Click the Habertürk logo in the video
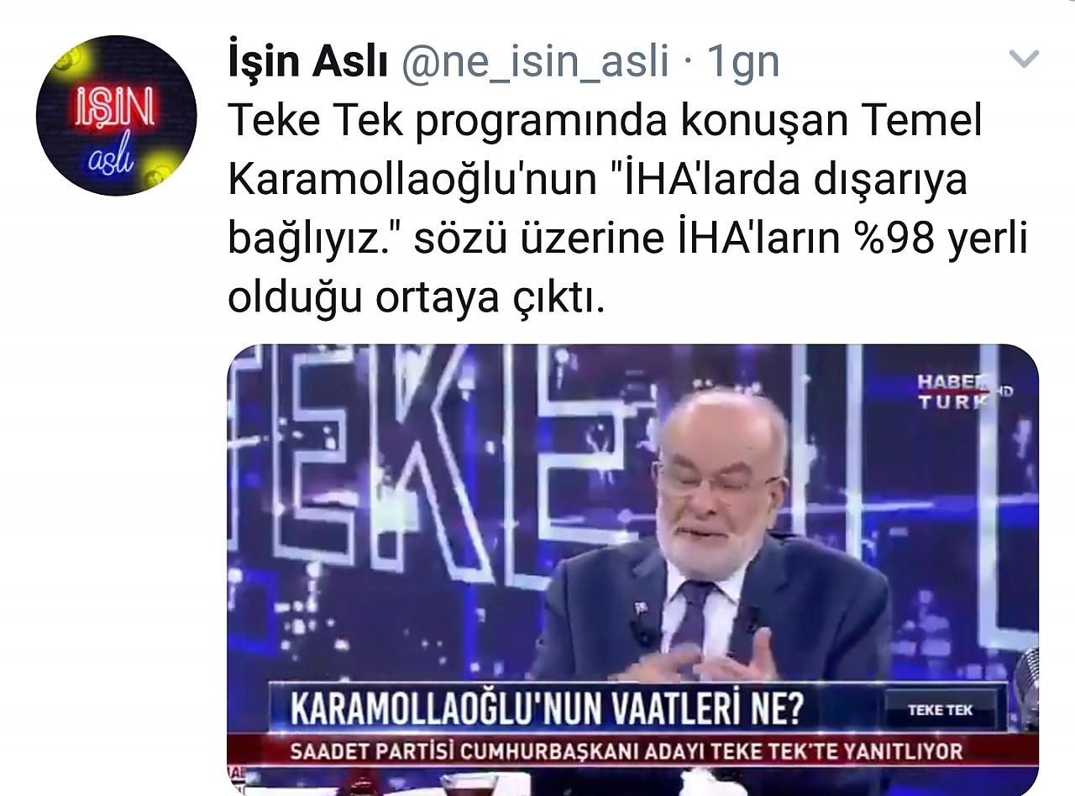 tap(957, 391)
